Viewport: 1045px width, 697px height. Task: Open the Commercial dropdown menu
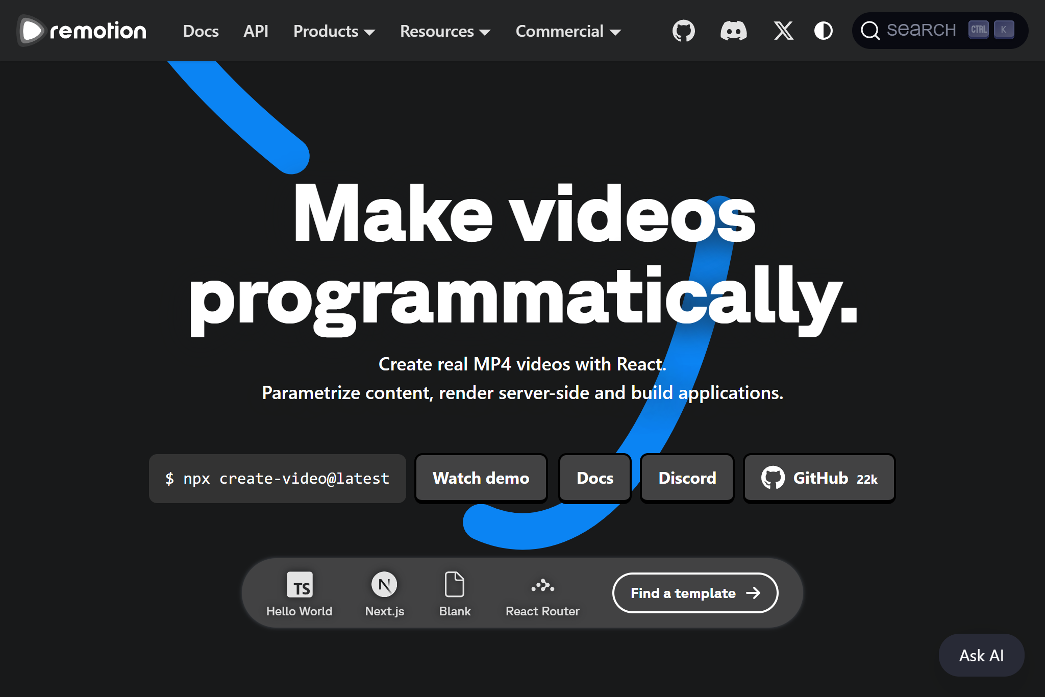pyautogui.click(x=567, y=31)
